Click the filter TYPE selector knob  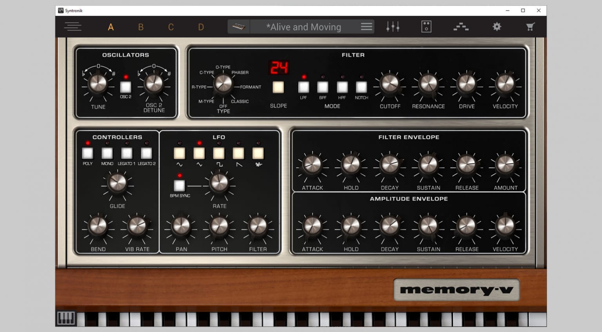pyautogui.click(x=223, y=83)
